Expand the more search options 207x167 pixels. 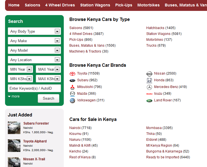click(x=14, y=96)
